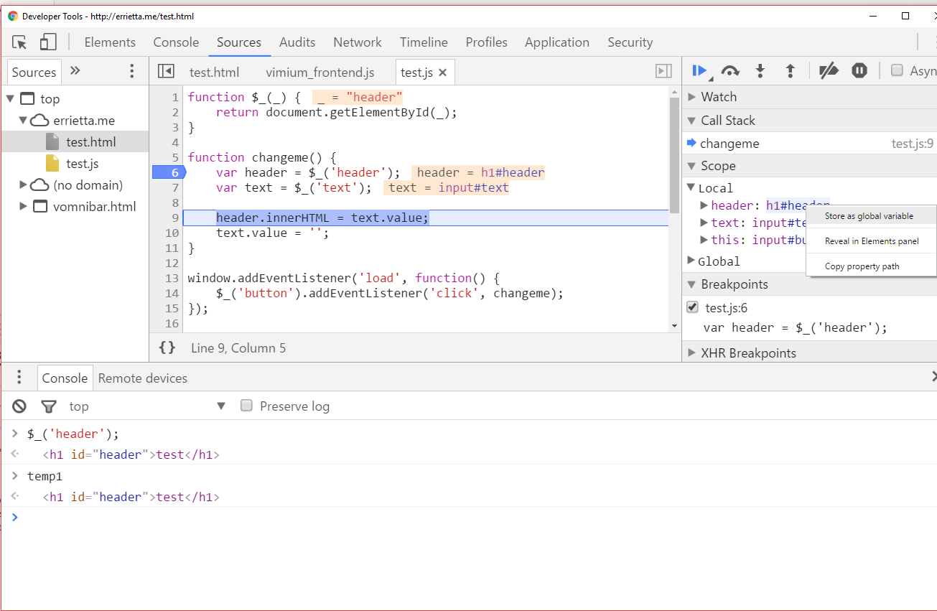Switch to the test.html editor tab
The image size is (937, 611).
click(214, 72)
